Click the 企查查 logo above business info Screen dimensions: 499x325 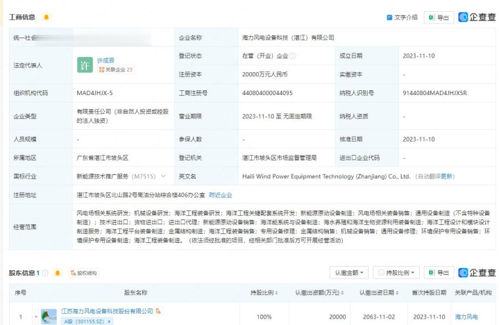[477, 17]
